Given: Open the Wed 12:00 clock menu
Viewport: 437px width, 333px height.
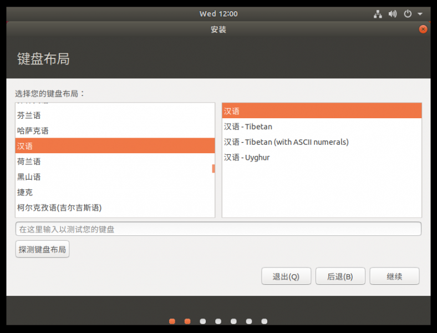Looking at the screenshot, I should pos(218,14).
